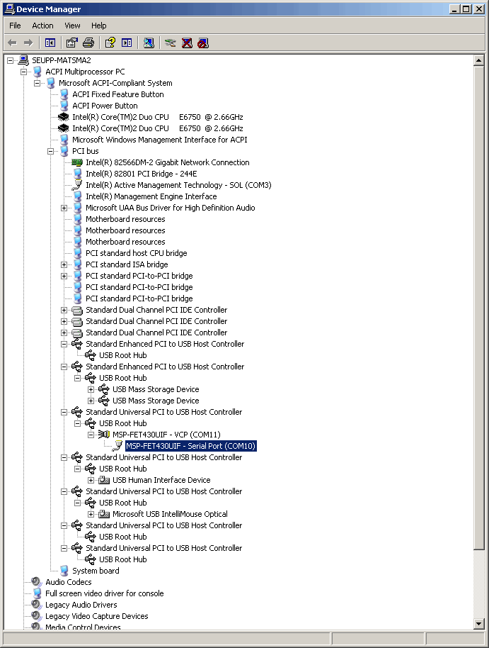
Task: Select Legacy Video Capture Devices
Action: (x=96, y=616)
